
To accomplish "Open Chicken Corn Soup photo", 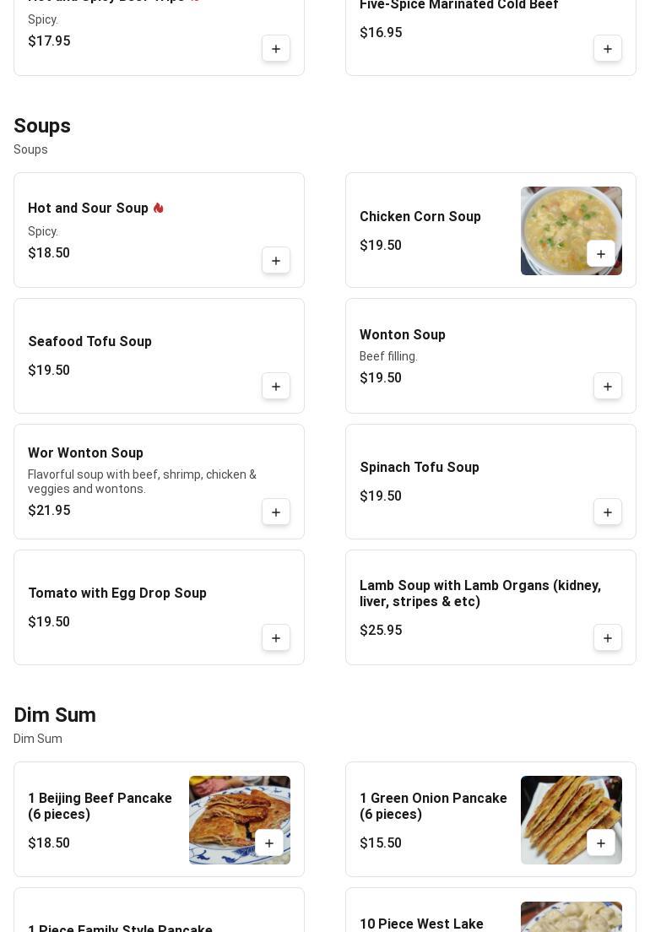I will pos(571,230).
